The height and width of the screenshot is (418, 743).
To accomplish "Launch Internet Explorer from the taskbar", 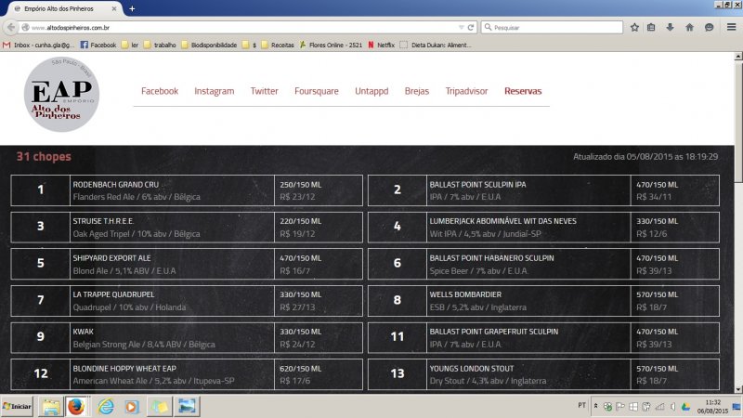I will pyautogui.click(x=106, y=407).
